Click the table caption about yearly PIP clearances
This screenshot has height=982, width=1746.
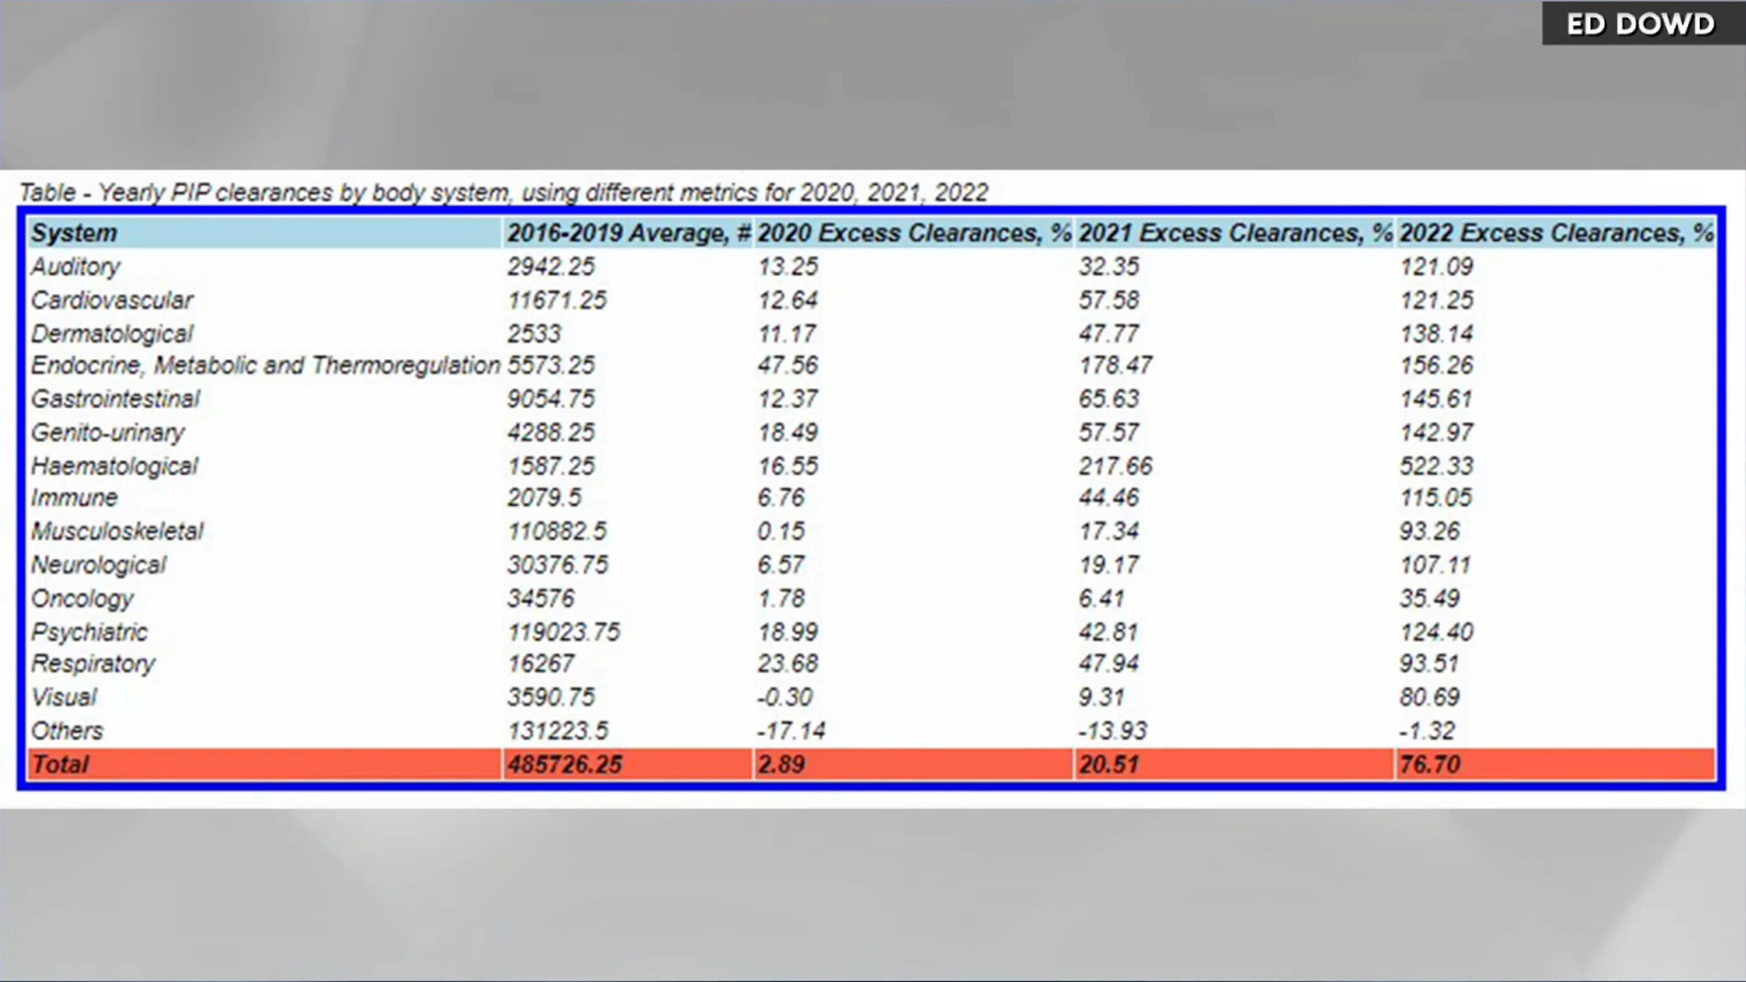point(504,193)
